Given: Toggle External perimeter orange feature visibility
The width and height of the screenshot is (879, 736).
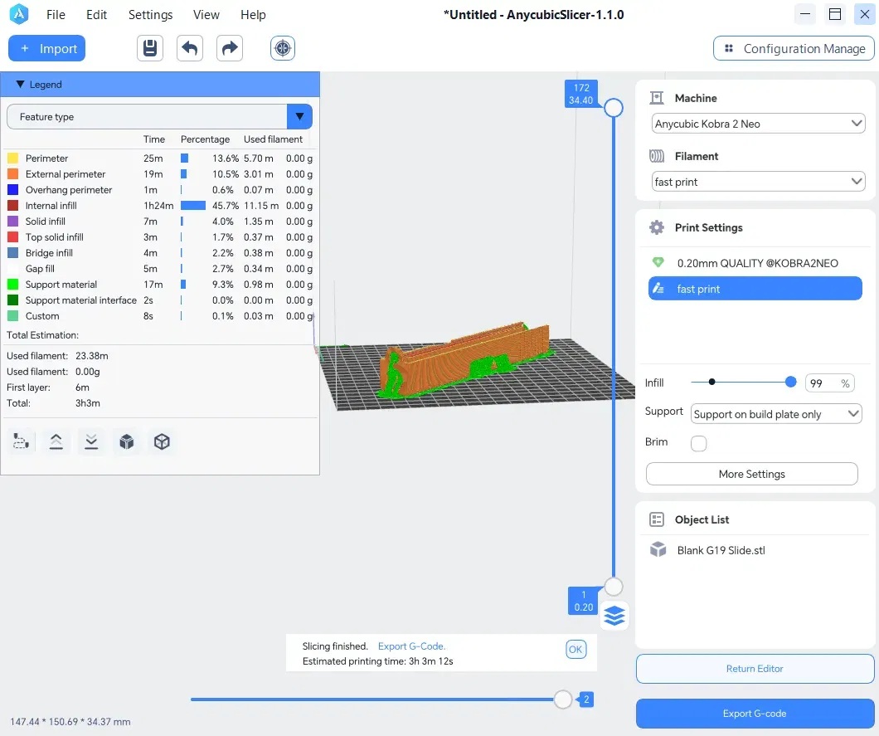Looking at the screenshot, I should [x=13, y=174].
